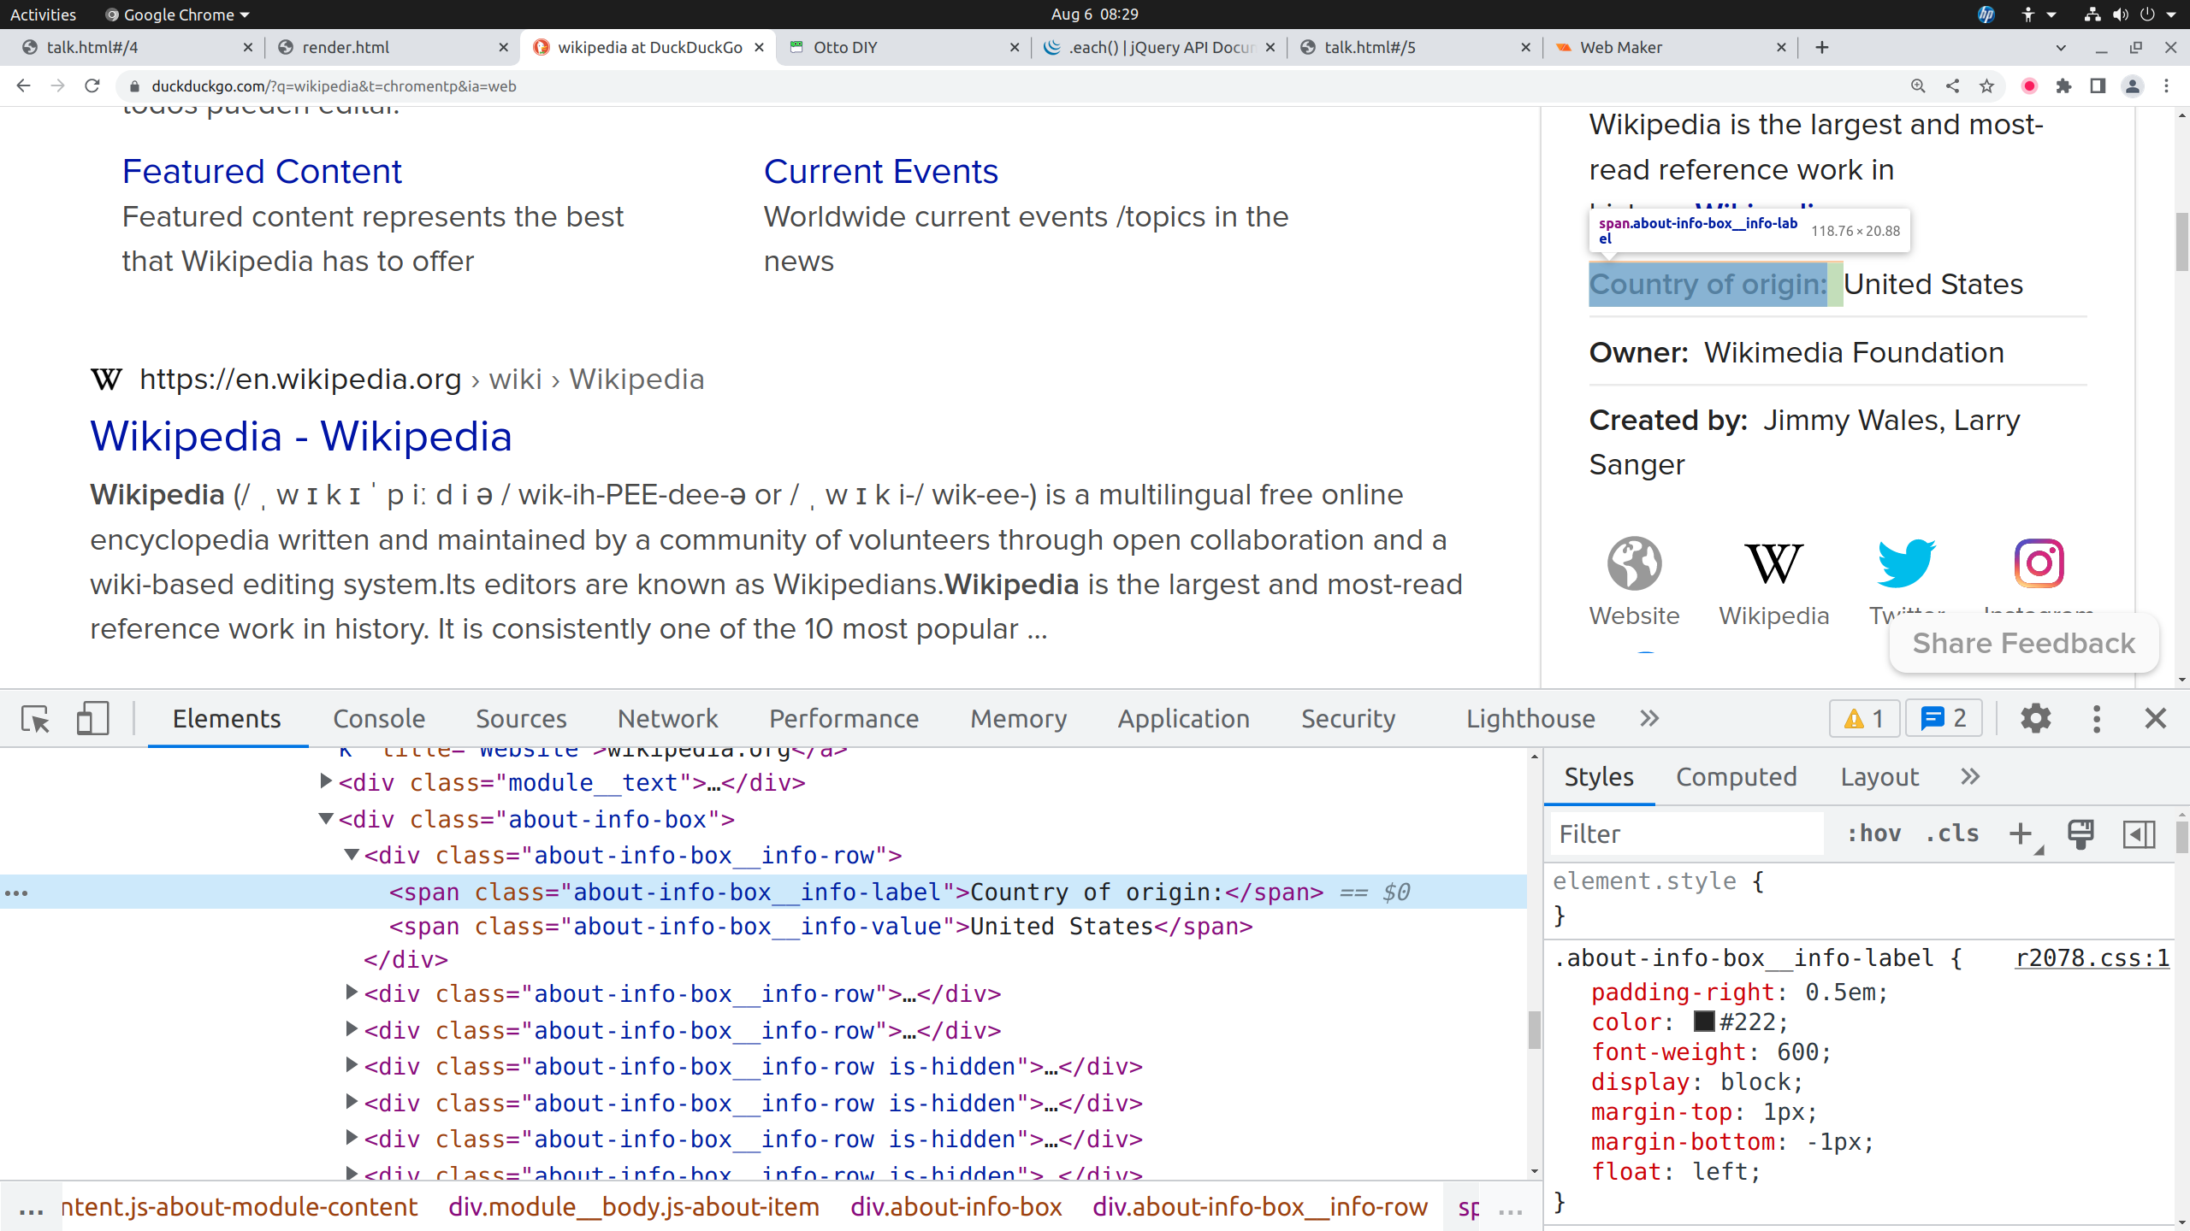This screenshot has width=2190, height=1231.
Task: Toggle the device toolbar icon
Action: click(92, 719)
